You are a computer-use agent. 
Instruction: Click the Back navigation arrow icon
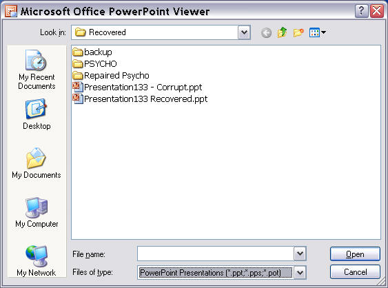(x=266, y=32)
